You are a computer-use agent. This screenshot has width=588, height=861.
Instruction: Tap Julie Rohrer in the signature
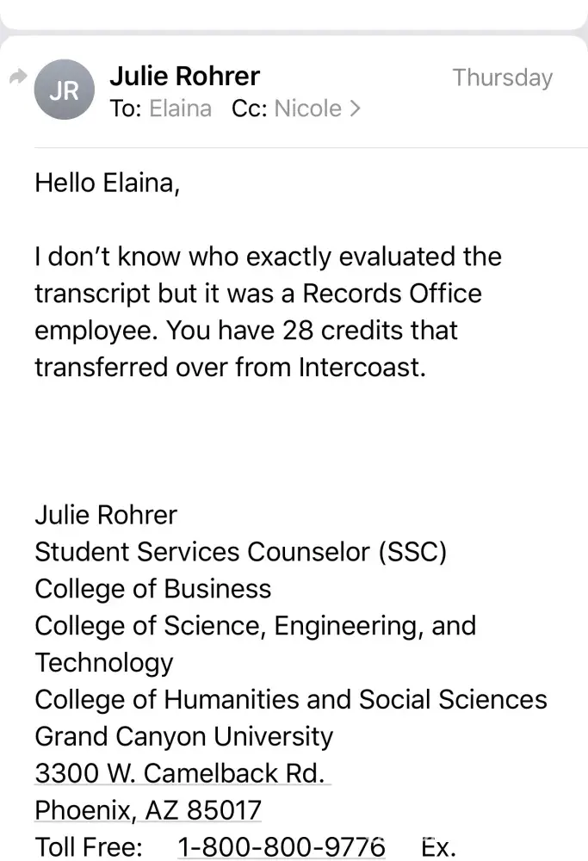coord(106,515)
